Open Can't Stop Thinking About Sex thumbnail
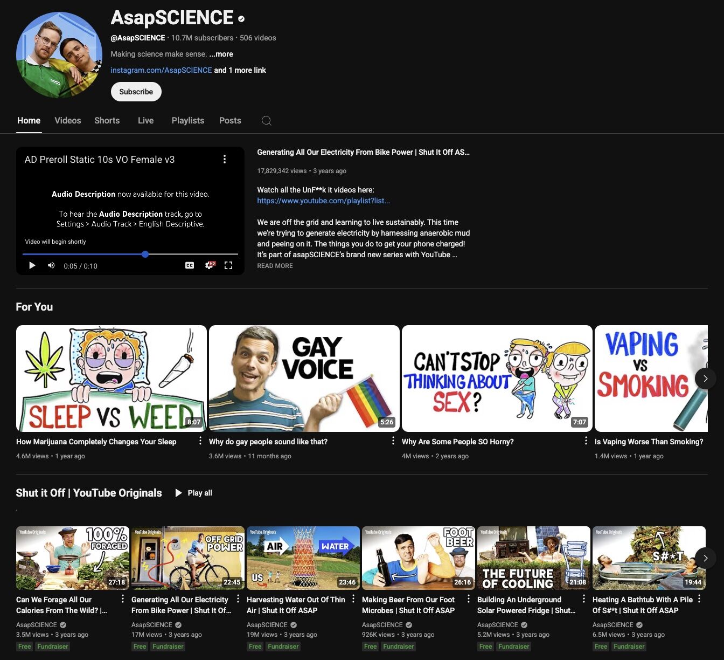 pos(497,379)
